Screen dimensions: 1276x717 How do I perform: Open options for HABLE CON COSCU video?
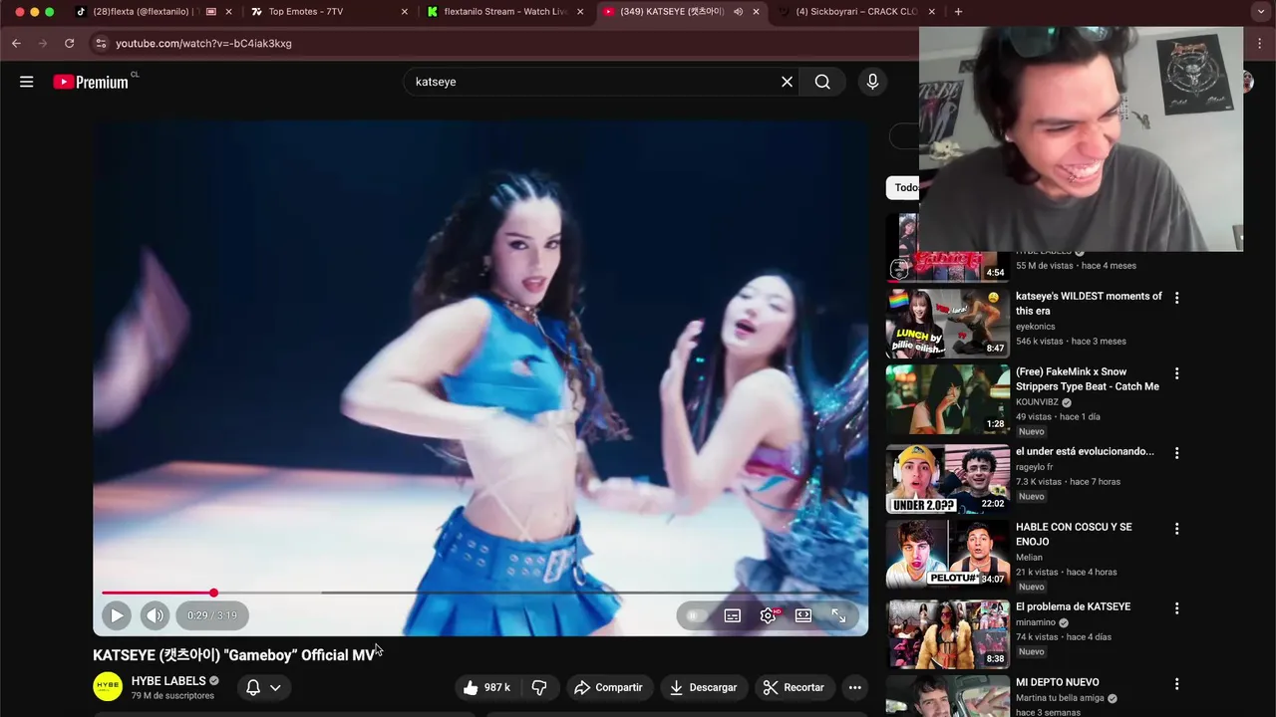point(1176,529)
